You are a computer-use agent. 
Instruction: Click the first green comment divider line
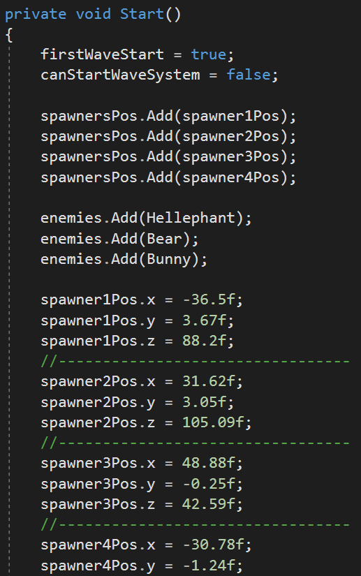[196, 362]
